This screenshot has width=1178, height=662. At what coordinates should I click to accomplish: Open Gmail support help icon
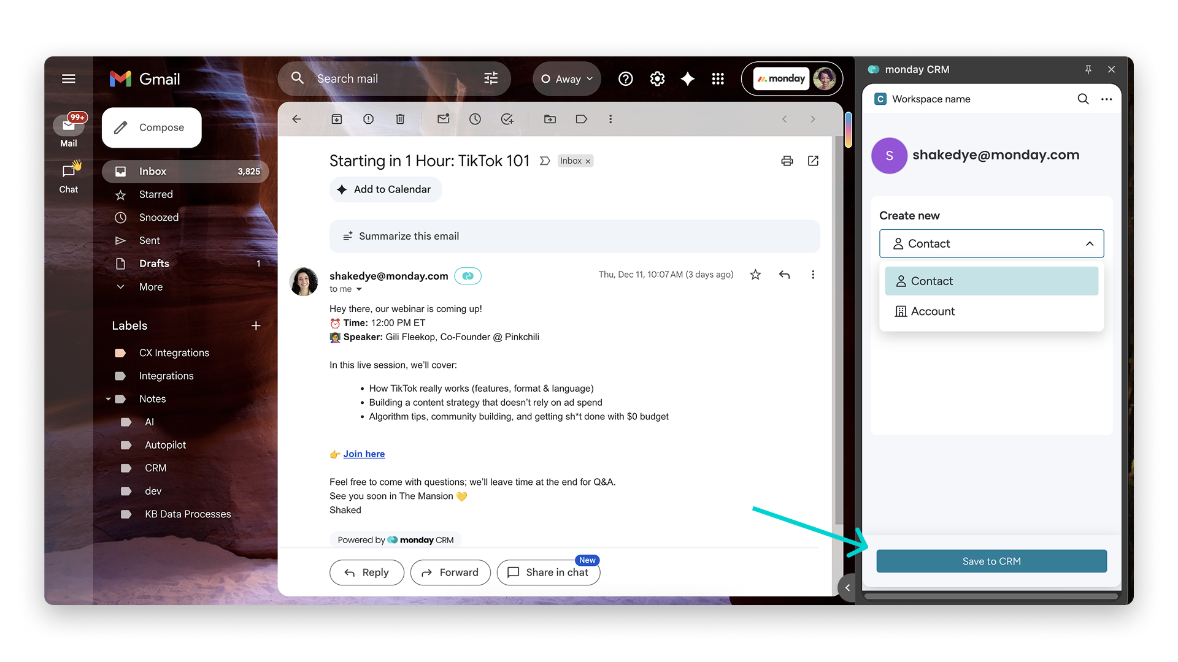[626, 78]
